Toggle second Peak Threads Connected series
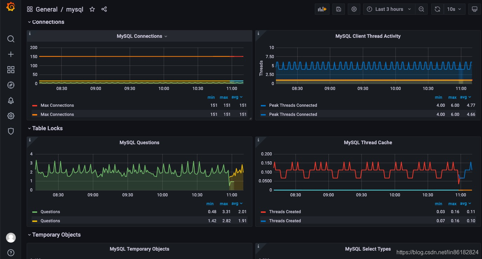This screenshot has height=259, width=482. (293, 114)
